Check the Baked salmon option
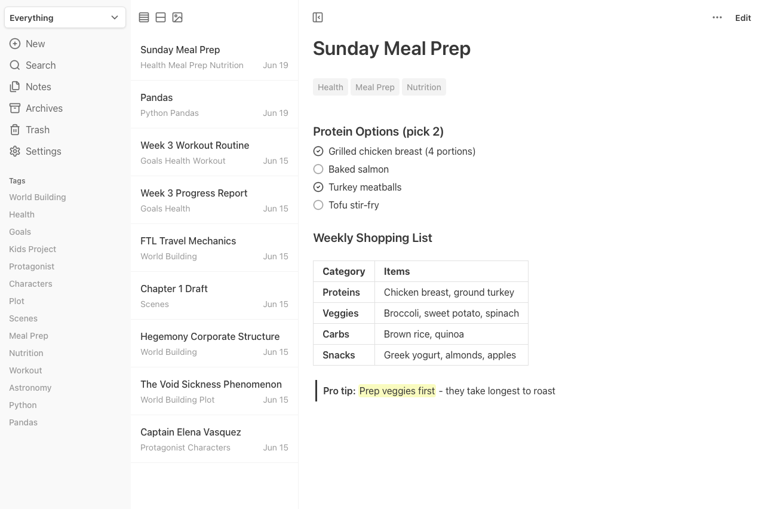The image size is (771, 509). [318, 169]
